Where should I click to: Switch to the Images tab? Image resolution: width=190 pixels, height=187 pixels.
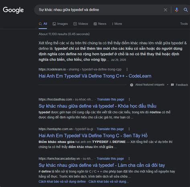[x=60, y=24]
